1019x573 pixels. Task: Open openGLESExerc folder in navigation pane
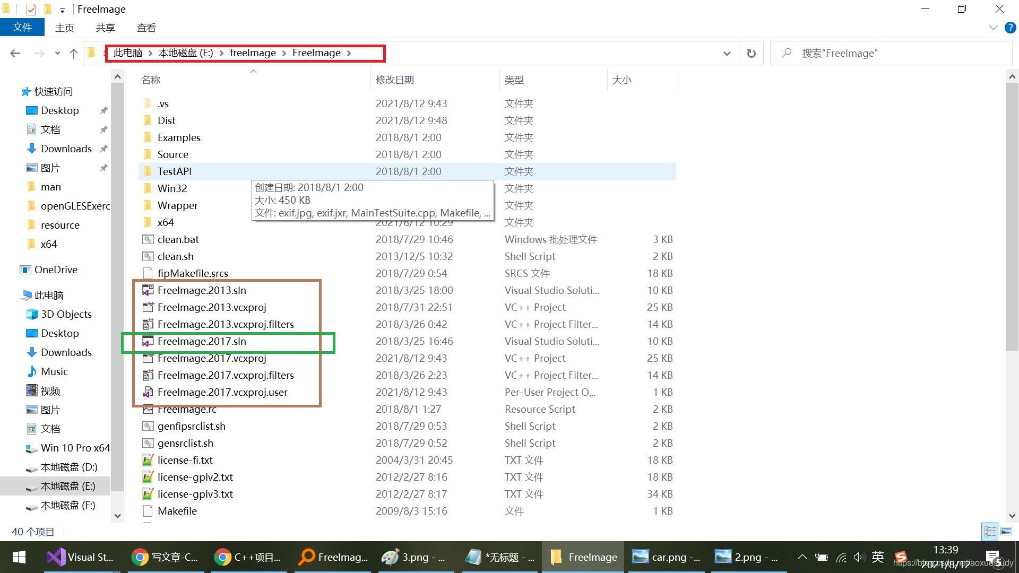(x=75, y=206)
